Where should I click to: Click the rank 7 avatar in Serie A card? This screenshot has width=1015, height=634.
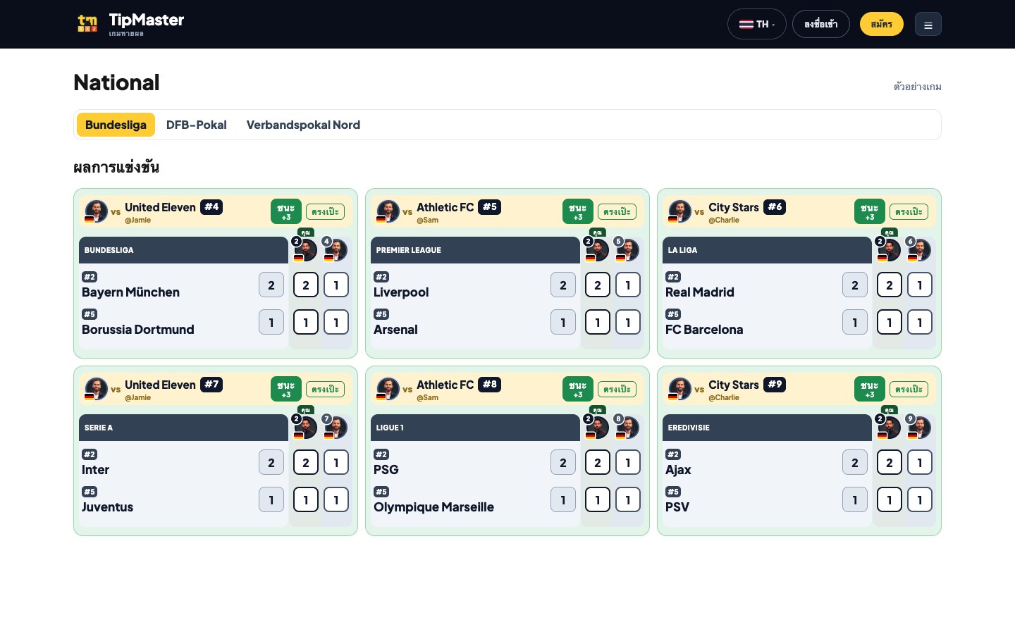(336, 427)
